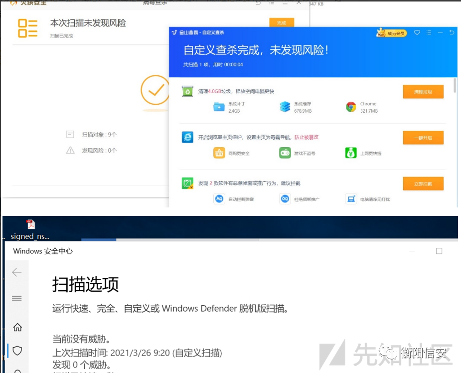Click the back arrow in Windows Security
Image resolution: width=461 pixels, height=373 pixels.
(x=17, y=272)
